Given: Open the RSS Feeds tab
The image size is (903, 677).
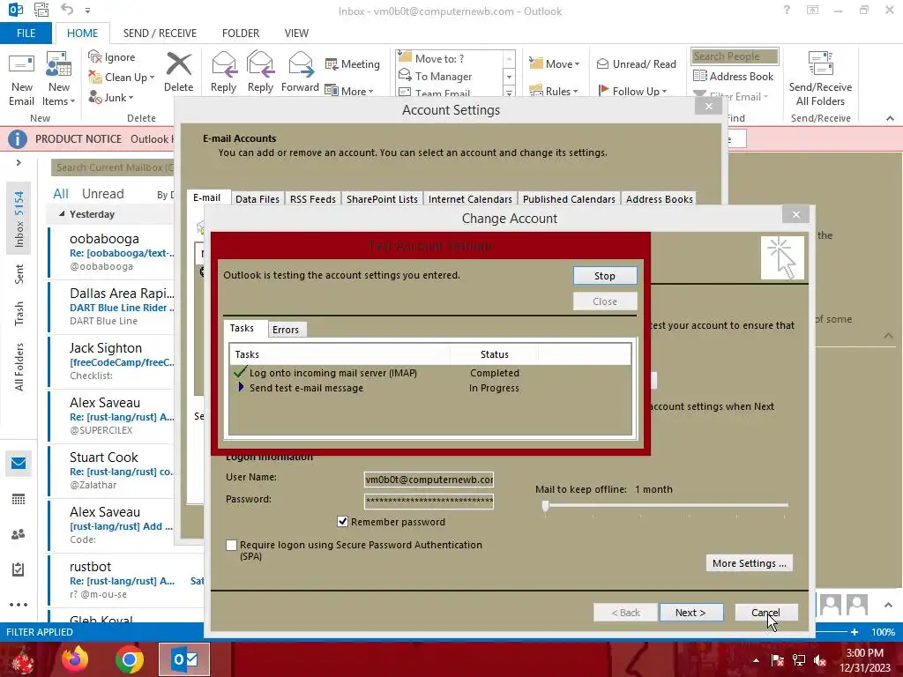Looking at the screenshot, I should point(313,198).
